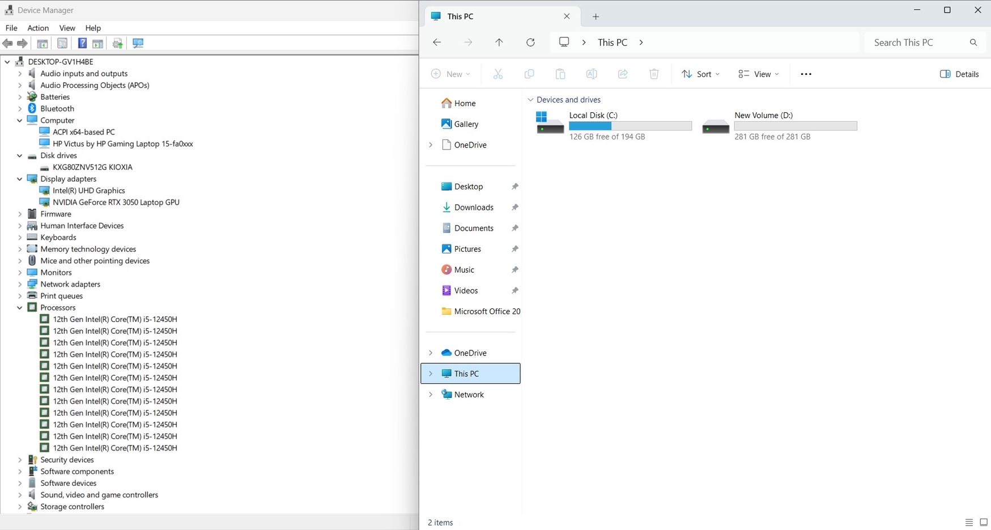
Task: Open the See more ellipsis menu
Action: point(806,74)
